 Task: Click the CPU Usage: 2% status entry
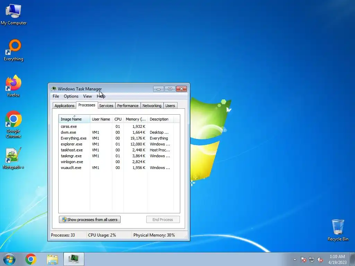pos(102,235)
